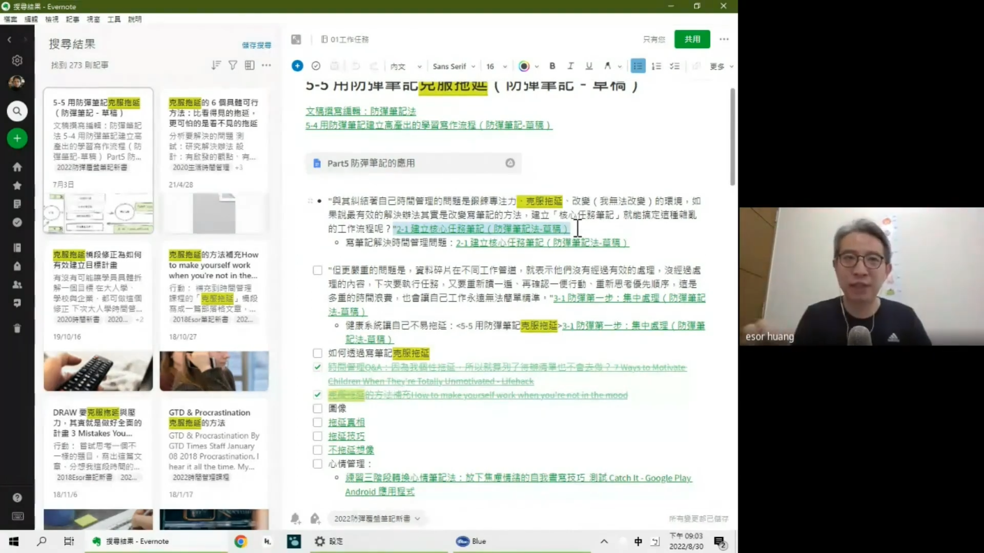Viewport: 984px width, 553px height.
Task: Open the font size 16 dropdown
Action: pyautogui.click(x=496, y=67)
